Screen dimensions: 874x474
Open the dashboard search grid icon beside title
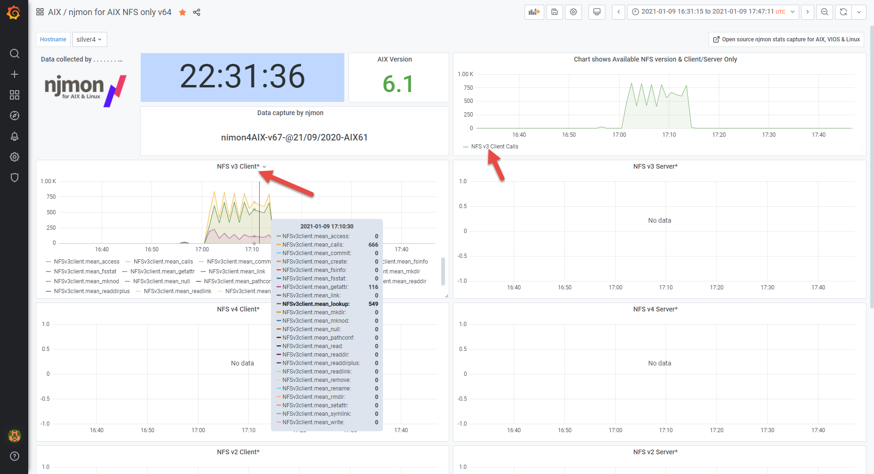click(40, 12)
